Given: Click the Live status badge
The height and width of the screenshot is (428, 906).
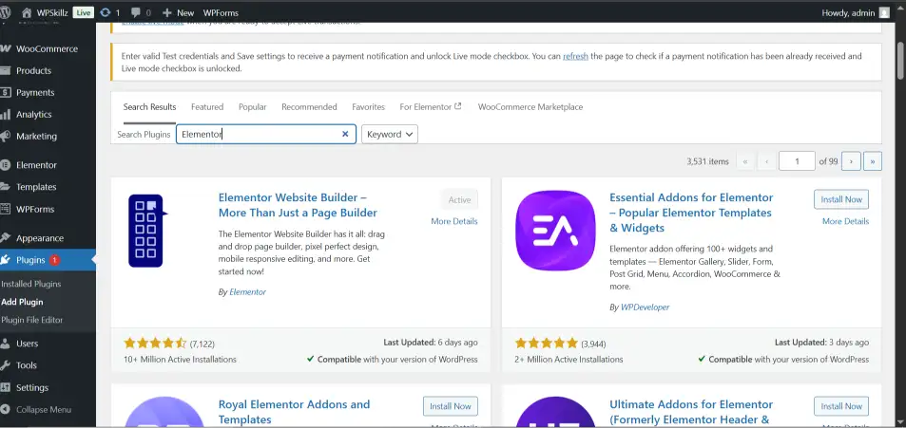Looking at the screenshot, I should [84, 12].
